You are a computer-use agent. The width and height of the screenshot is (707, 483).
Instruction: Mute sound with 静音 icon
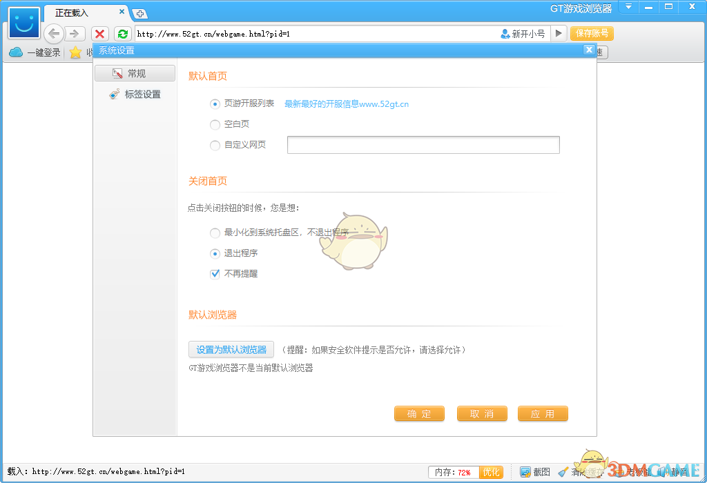click(675, 473)
